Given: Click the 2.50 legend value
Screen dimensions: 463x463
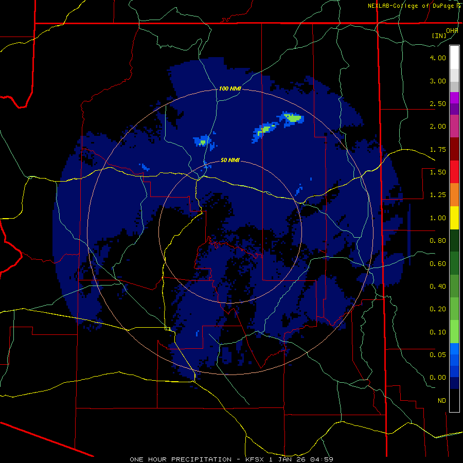Looking at the screenshot, I should (x=438, y=103).
